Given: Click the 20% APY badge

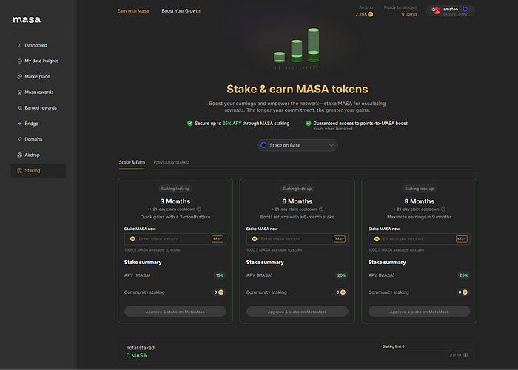Looking at the screenshot, I should (342, 275).
